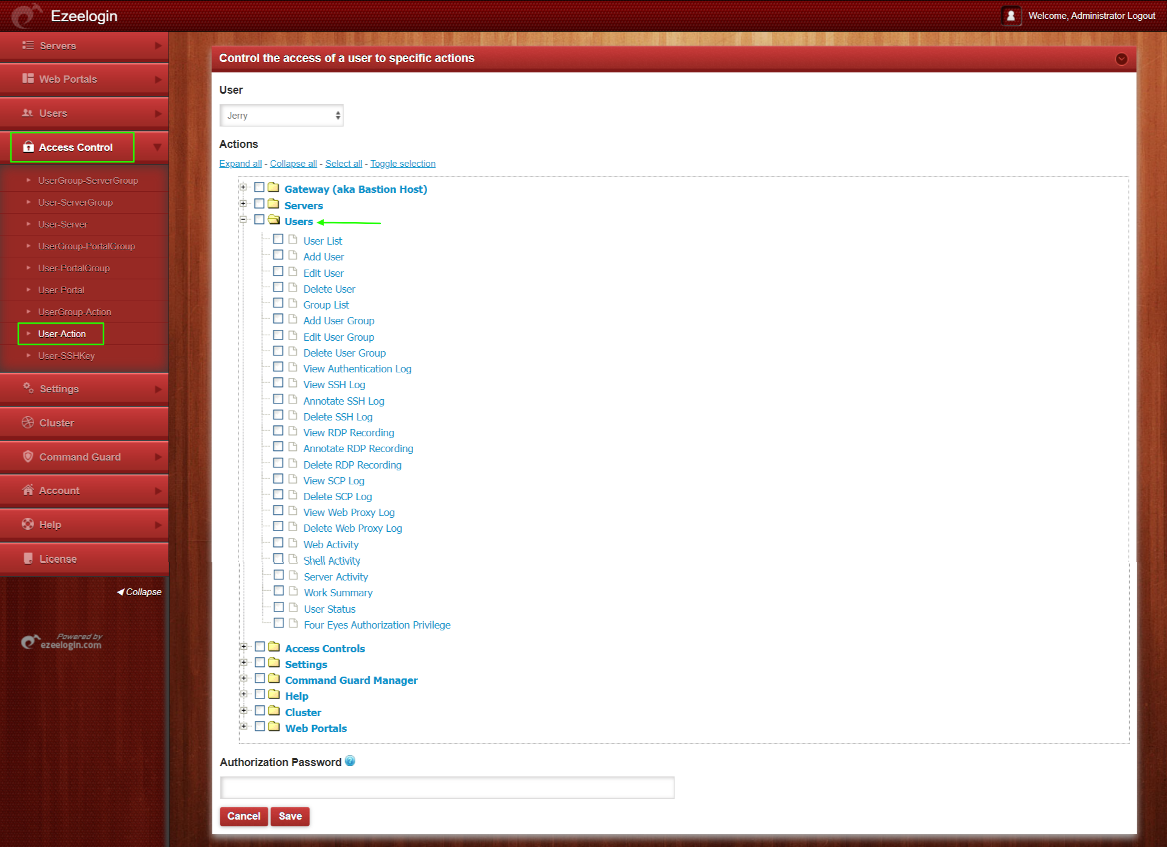Click the Servers list icon in sidebar

[x=28, y=45]
